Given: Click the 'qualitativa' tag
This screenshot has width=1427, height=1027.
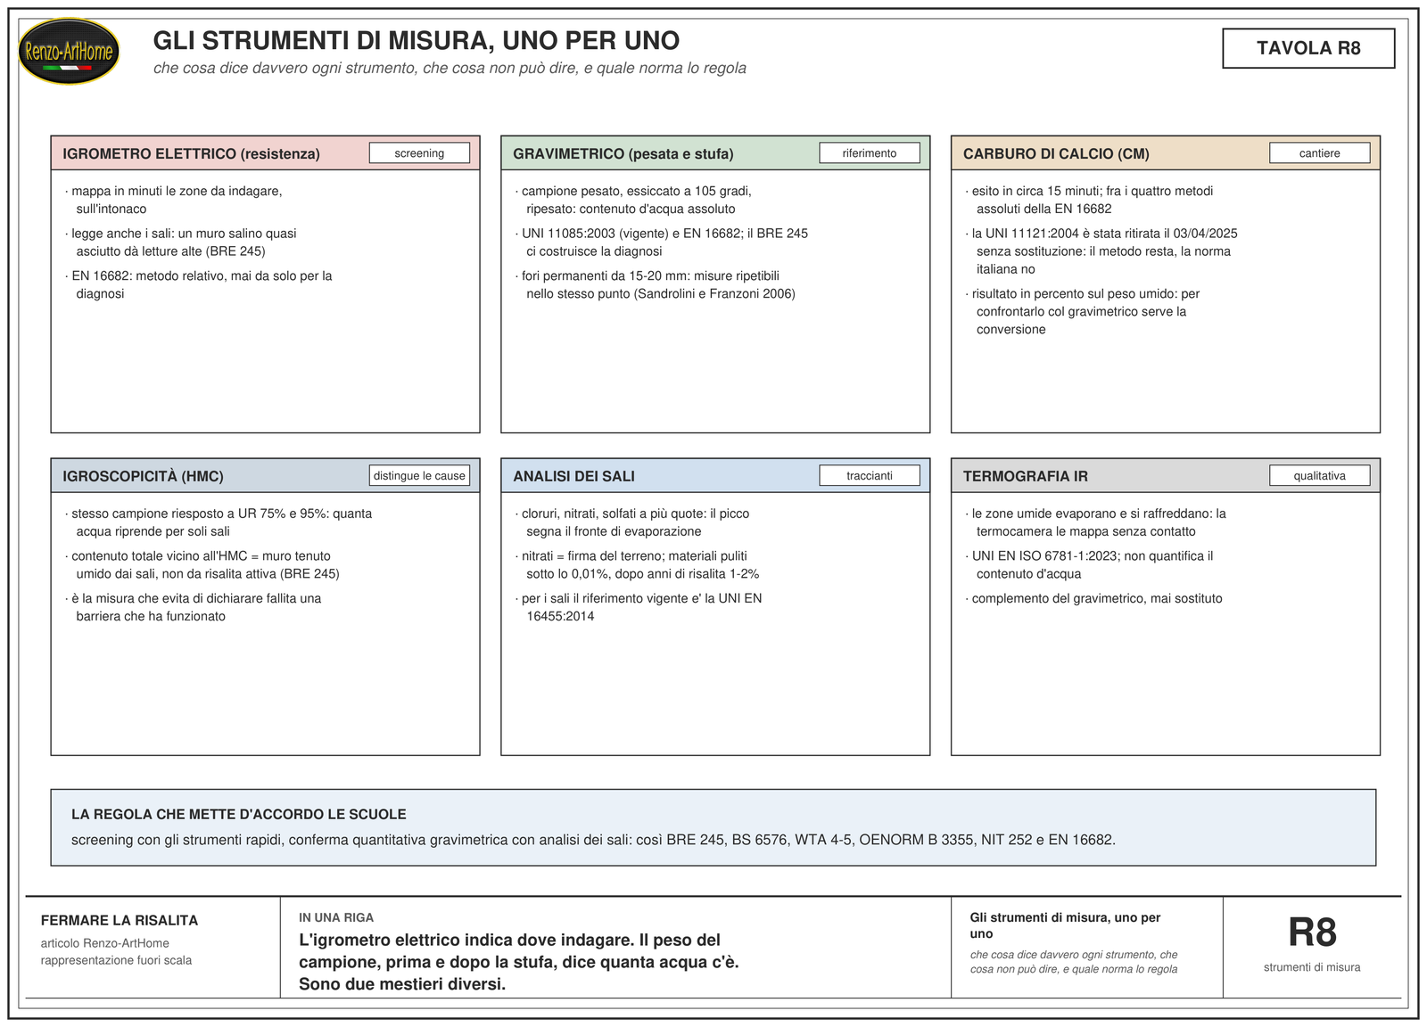Looking at the screenshot, I should [1320, 476].
